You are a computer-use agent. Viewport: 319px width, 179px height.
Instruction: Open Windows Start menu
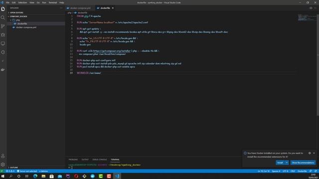(3, 176)
